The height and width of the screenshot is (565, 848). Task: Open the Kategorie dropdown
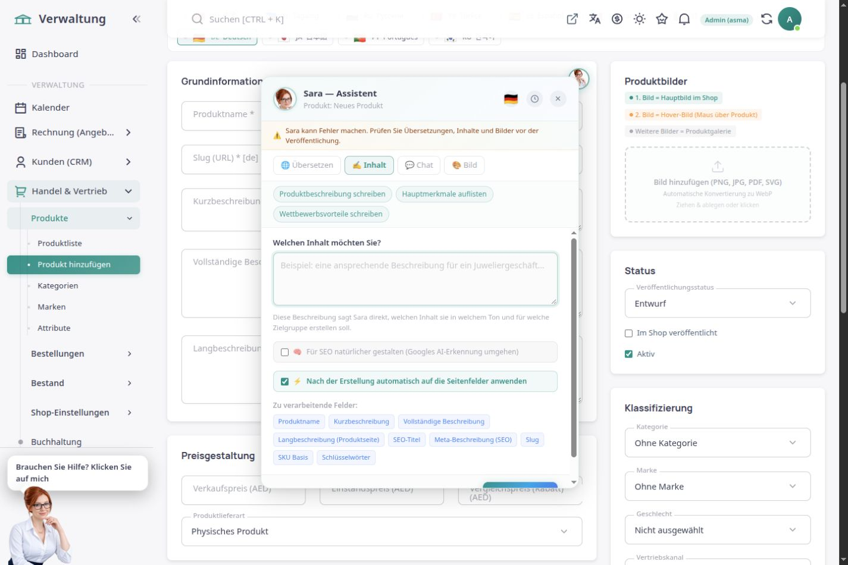[x=718, y=443]
